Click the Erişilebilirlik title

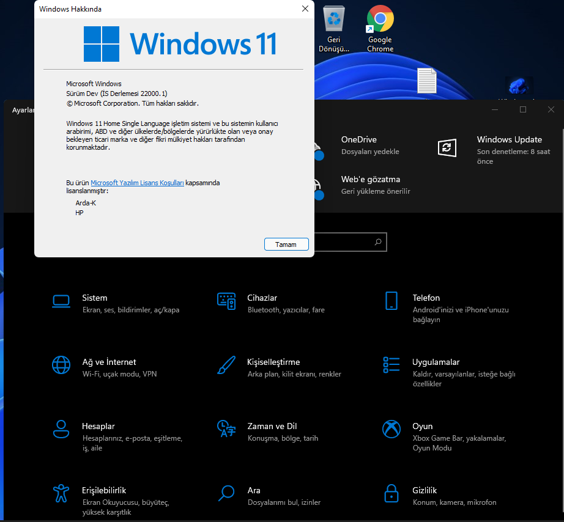(x=104, y=490)
